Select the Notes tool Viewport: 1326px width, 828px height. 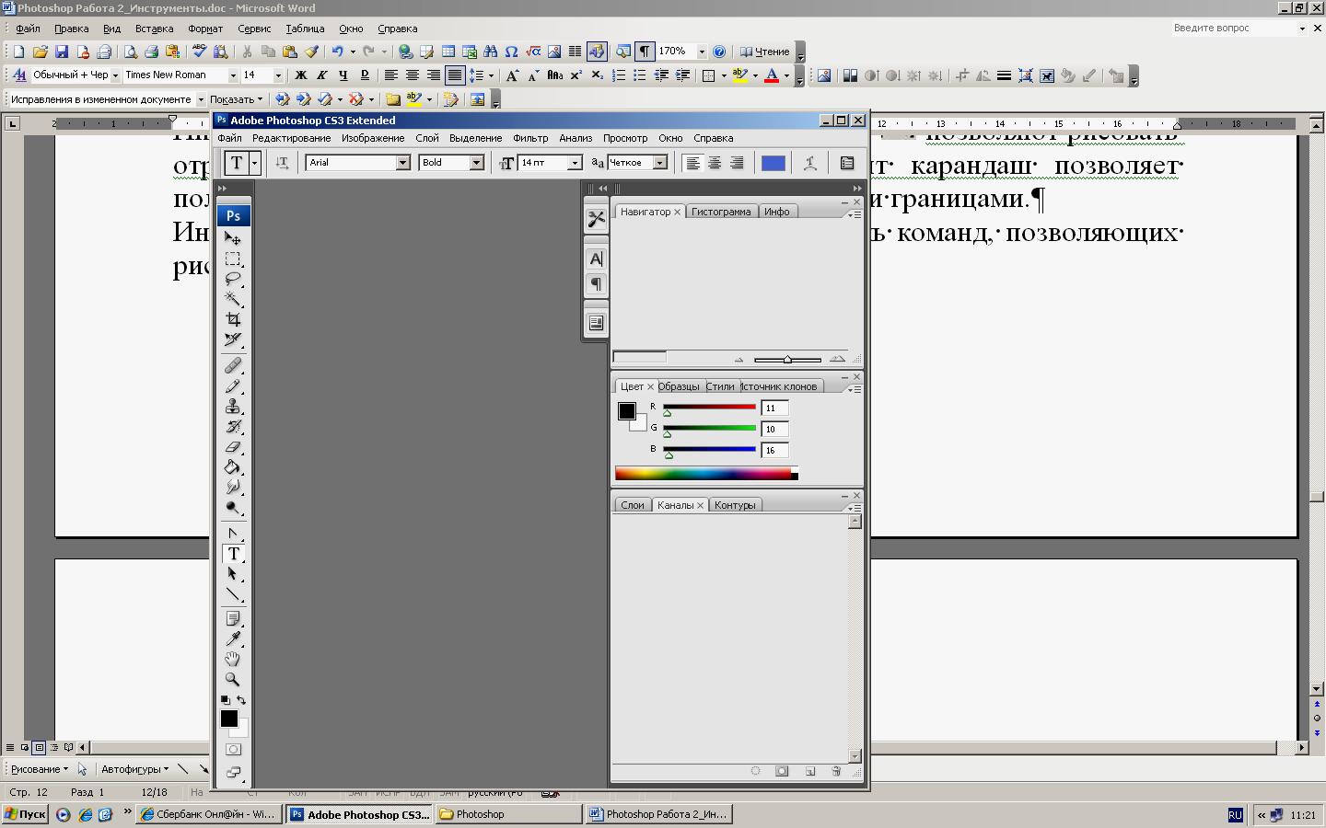click(233, 619)
